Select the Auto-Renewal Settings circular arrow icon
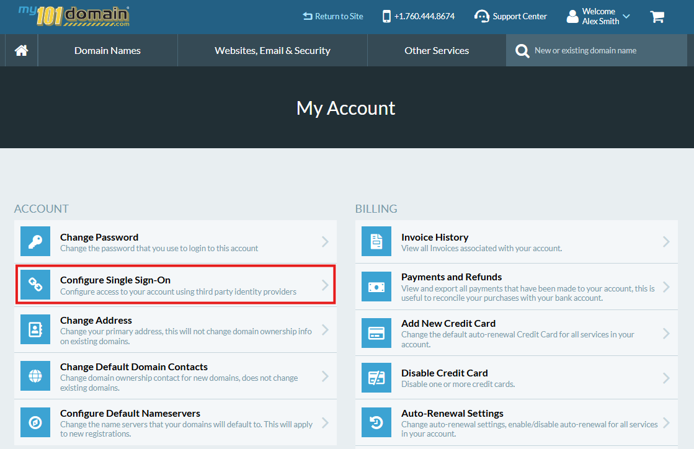The width and height of the screenshot is (694, 449). pos(376,422)
